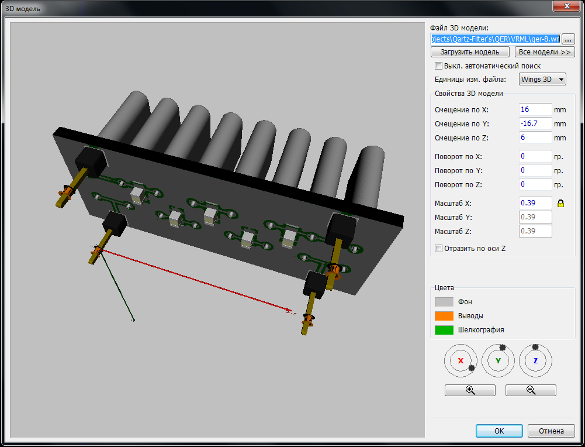Click the Z axis rotation dial
The height and width of the screenshot is (447, 585).
(535, 361)
